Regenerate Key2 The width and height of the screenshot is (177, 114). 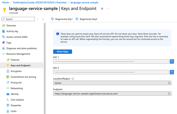[86, 19]
